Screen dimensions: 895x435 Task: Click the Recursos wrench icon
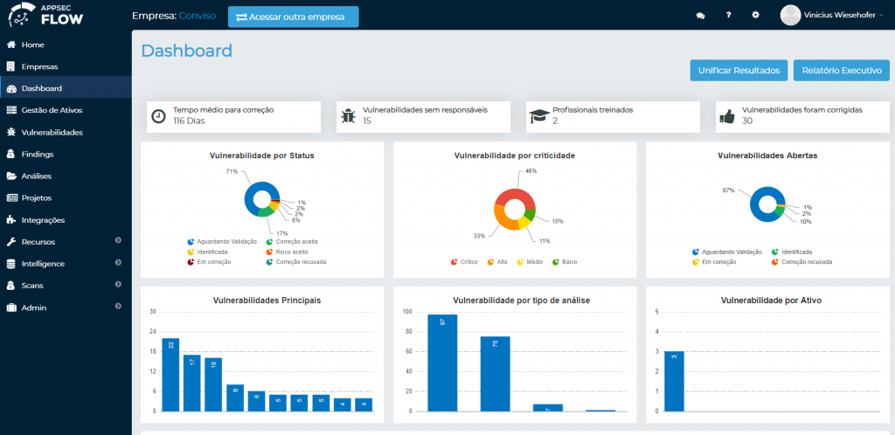pos(10,242)
